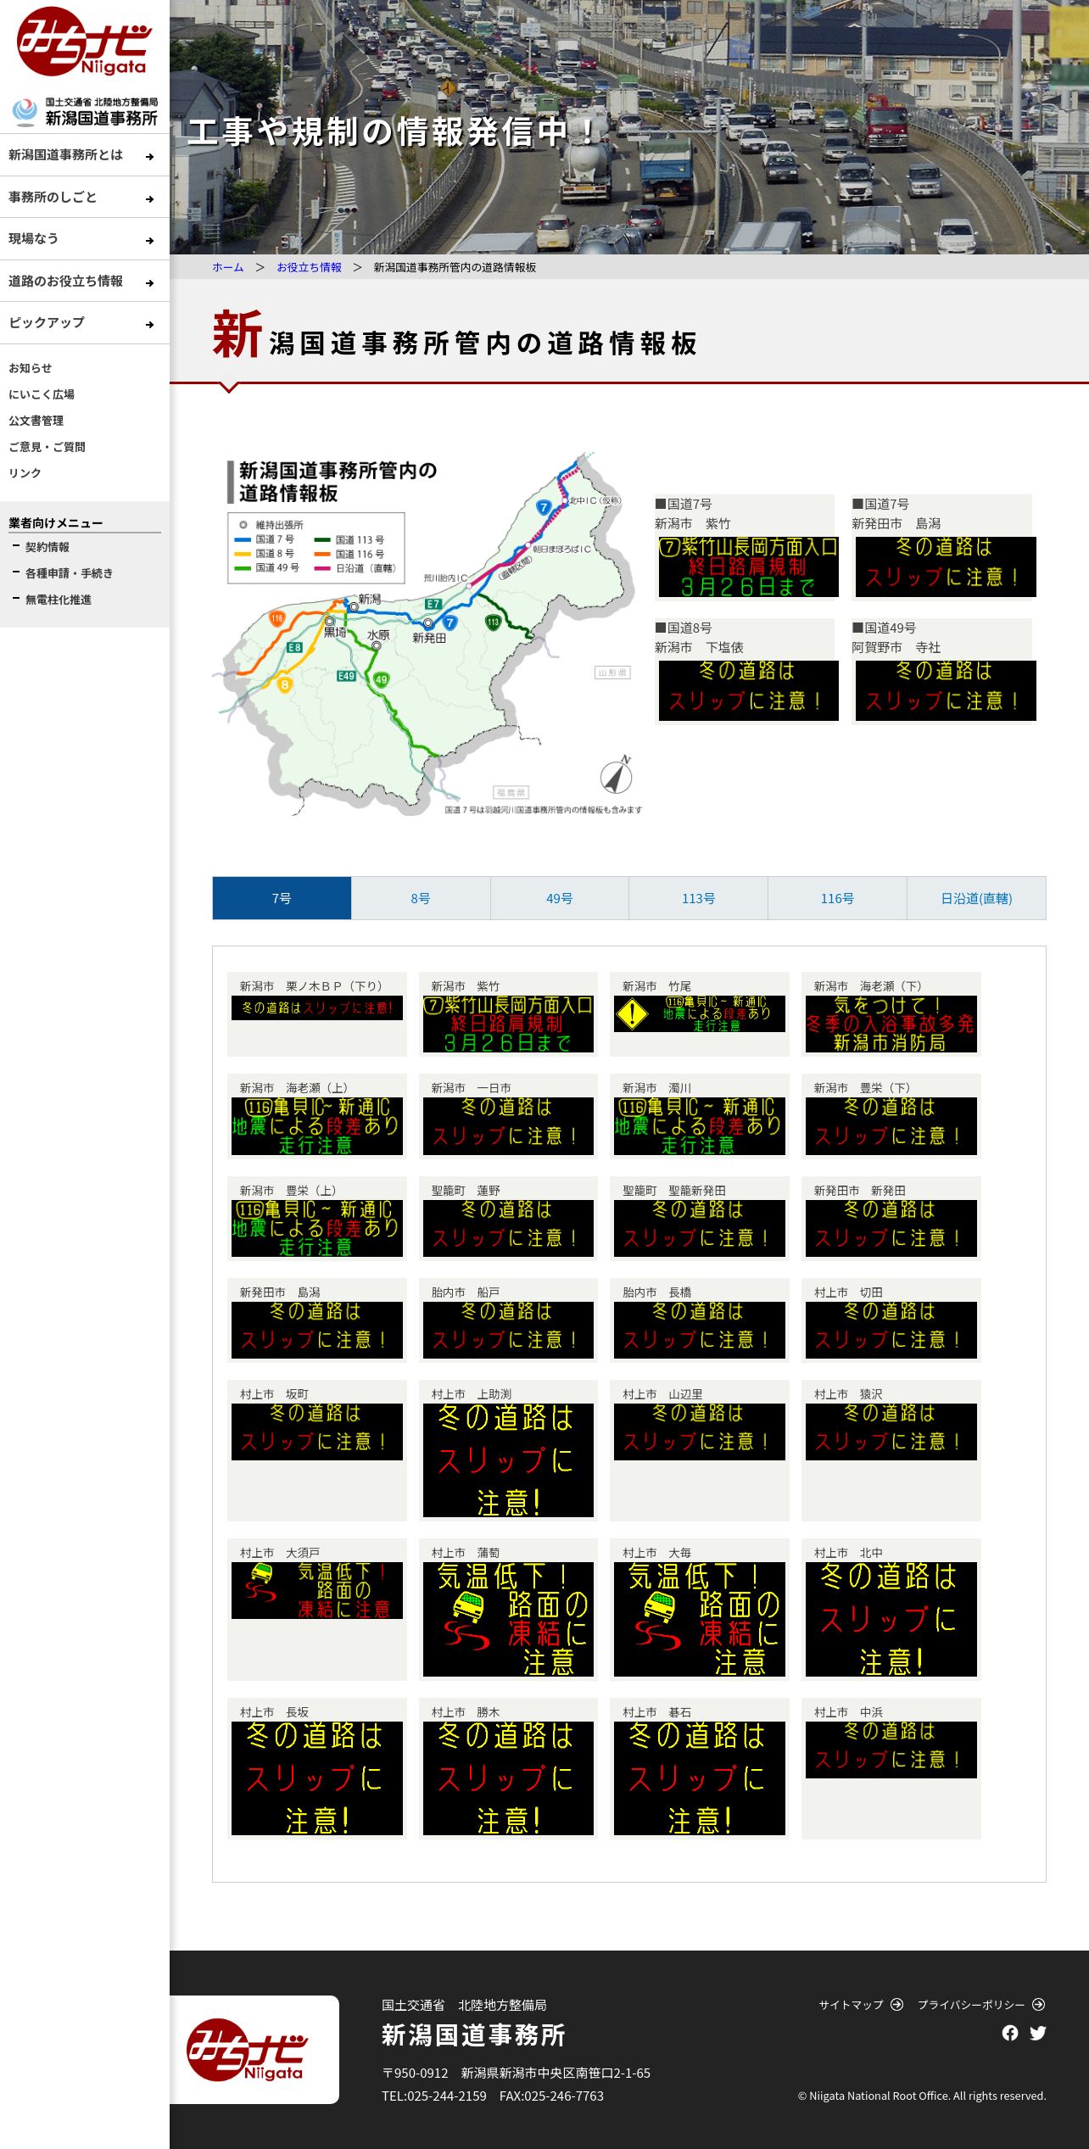
Task: Open the 国道7号 紫竹 summary sign
Action: (x=748, y=567)
